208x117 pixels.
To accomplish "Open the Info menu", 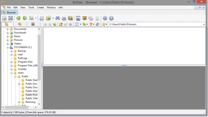I will point(61,7).
